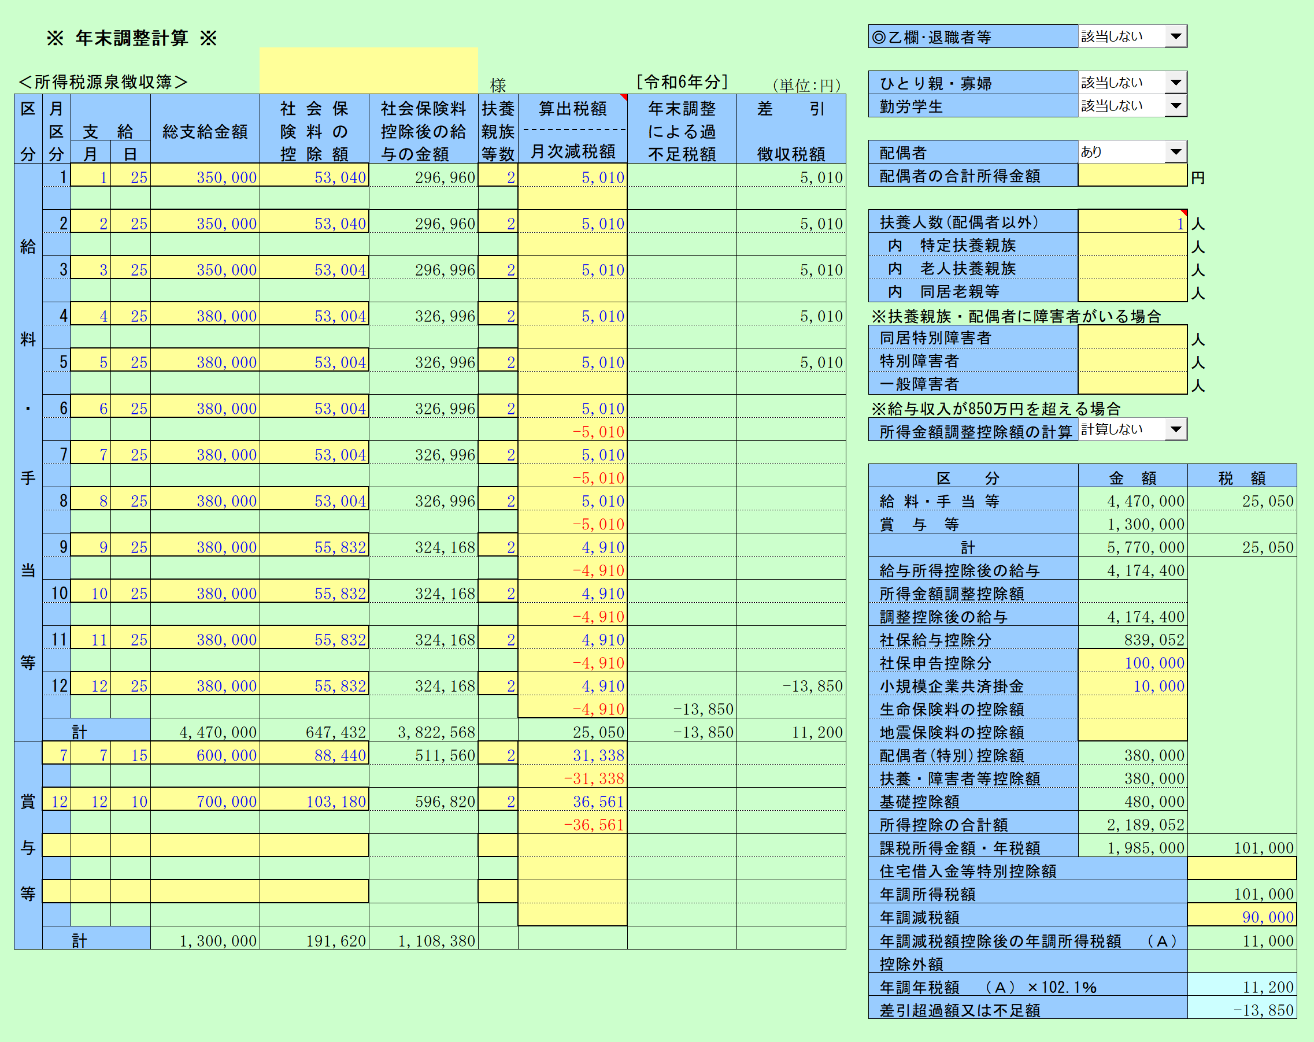Open the 勤労学生 dropdown arrow
1314x1042 pixels.
pyautogui.click(x=1176, y=105)
